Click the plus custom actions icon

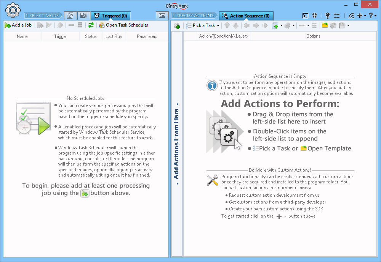coord(360,16)
